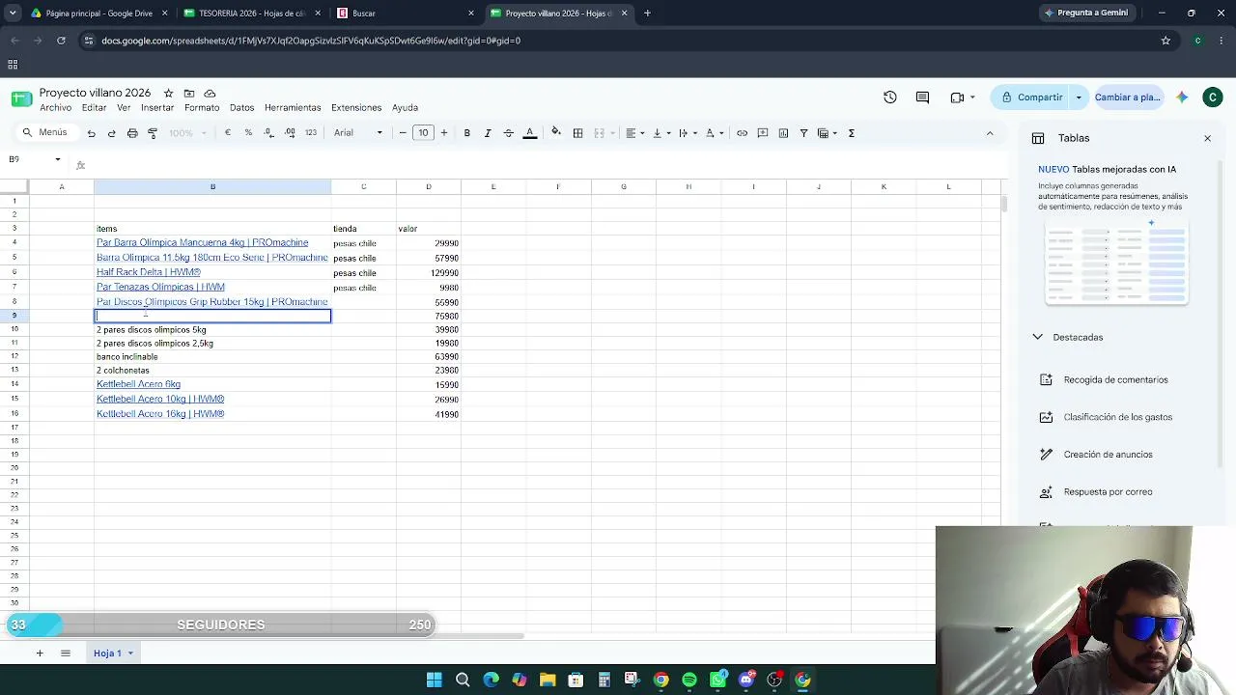The image size is (1236, 695).
Task: Collapse the toolbar menus chevron
Action: (990, 133)
